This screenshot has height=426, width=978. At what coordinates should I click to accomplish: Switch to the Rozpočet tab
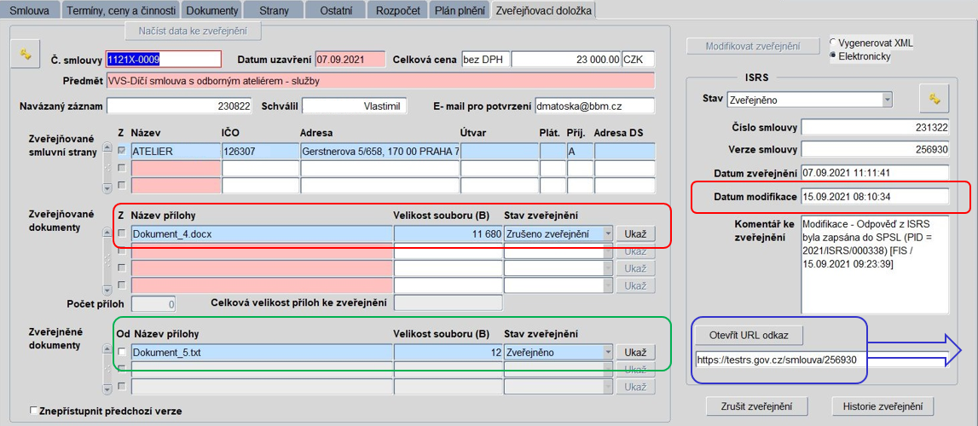pos(396,10)
